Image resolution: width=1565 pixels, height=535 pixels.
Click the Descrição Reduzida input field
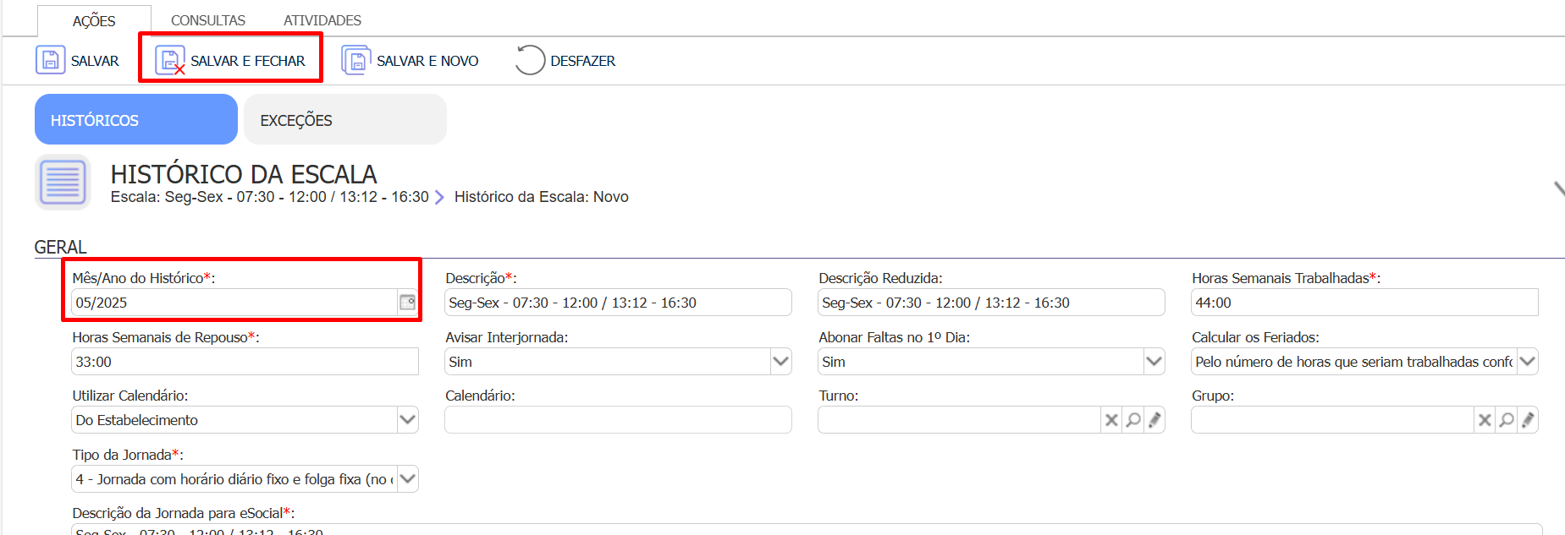point(991,303)
